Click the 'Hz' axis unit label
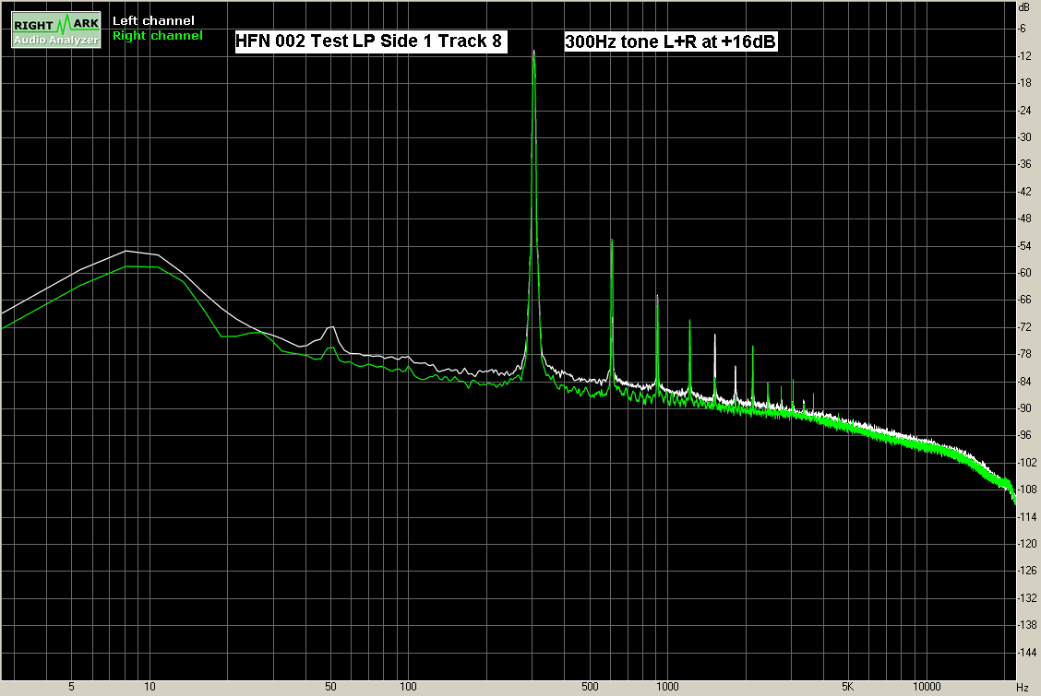The image size is (1041, 696). click(x=1023, y=688)
